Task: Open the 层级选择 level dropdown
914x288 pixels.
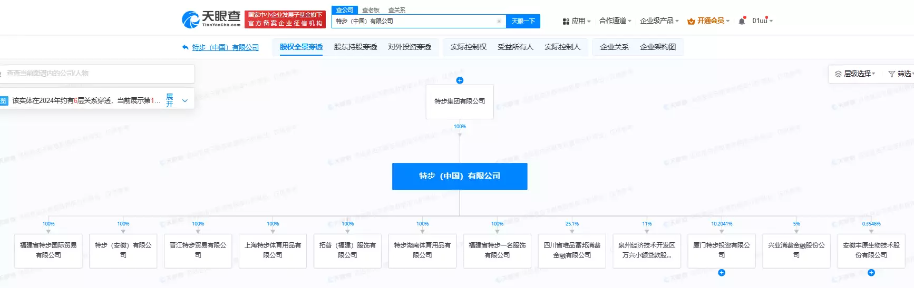Action: tap(855, 74)
